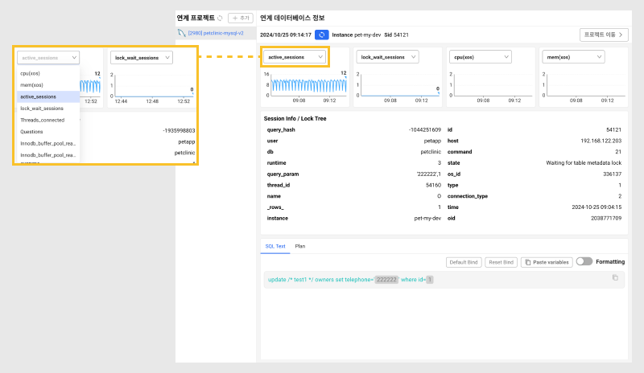Viewport: 644px width, 373px height.
Task: Click the query_hash value -1044251609
Action: (425, 129)
